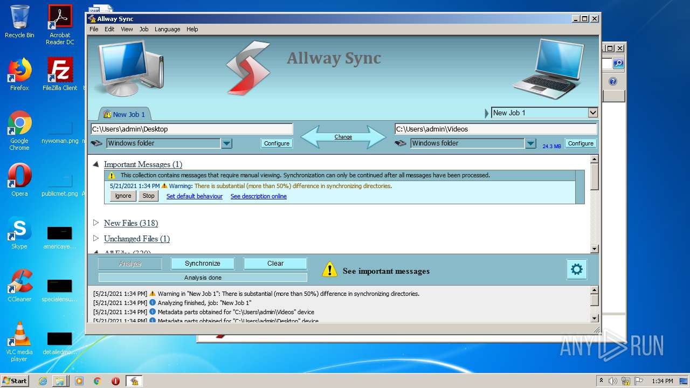Click the Stop button
This screenshot has height=388, width=690.
tap(148, 196)
